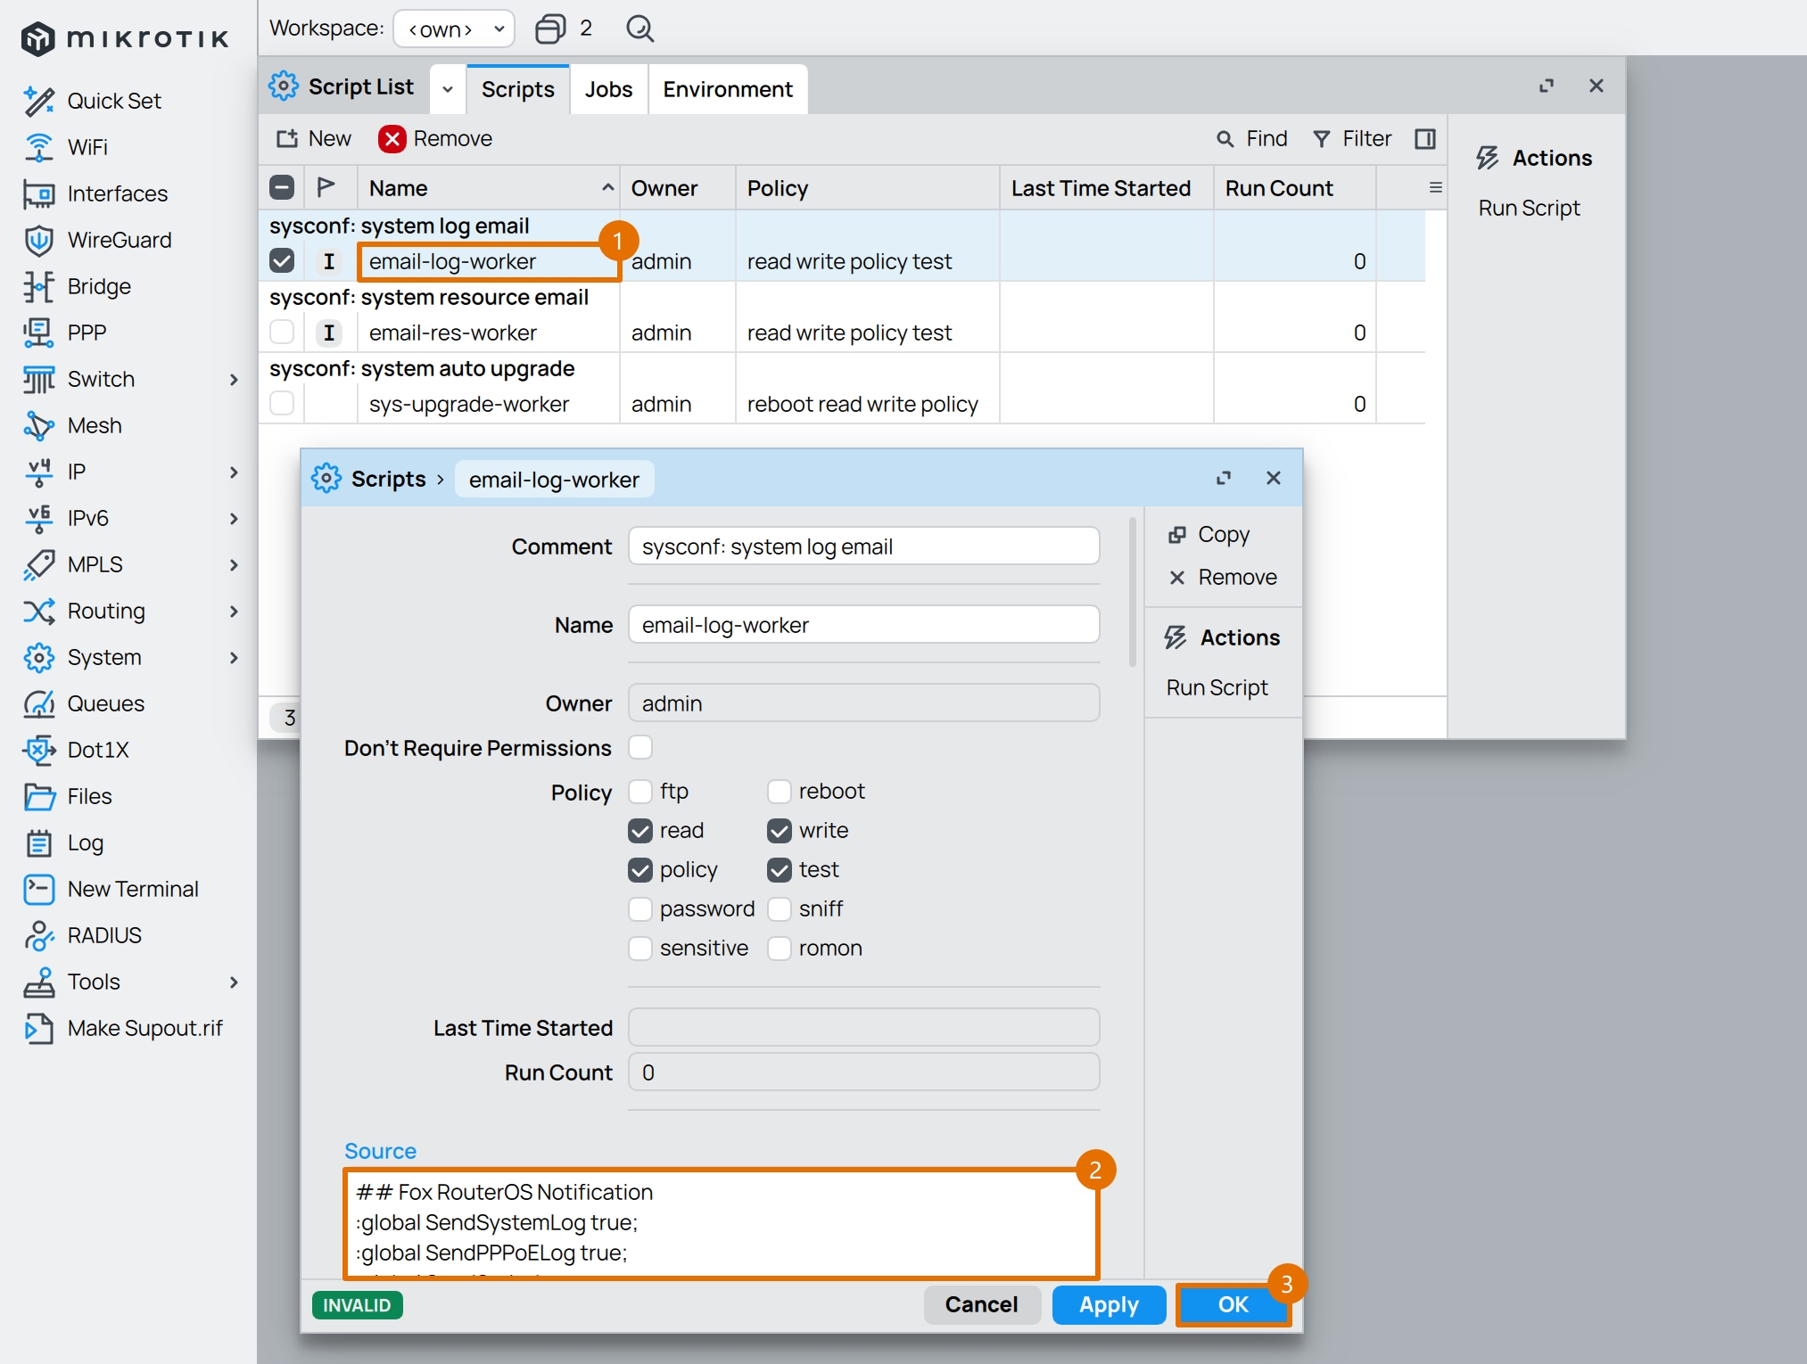Click the Find magnifier in Script List
Viewport: 1807px width, 1364px height.
(x=1225, y=138)
